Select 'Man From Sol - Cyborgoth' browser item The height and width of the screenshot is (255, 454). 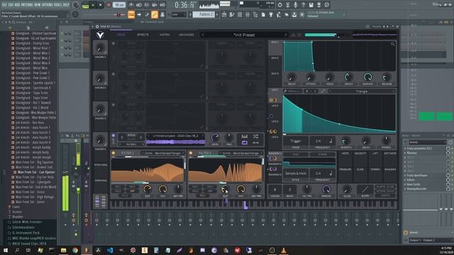[33, 182]
